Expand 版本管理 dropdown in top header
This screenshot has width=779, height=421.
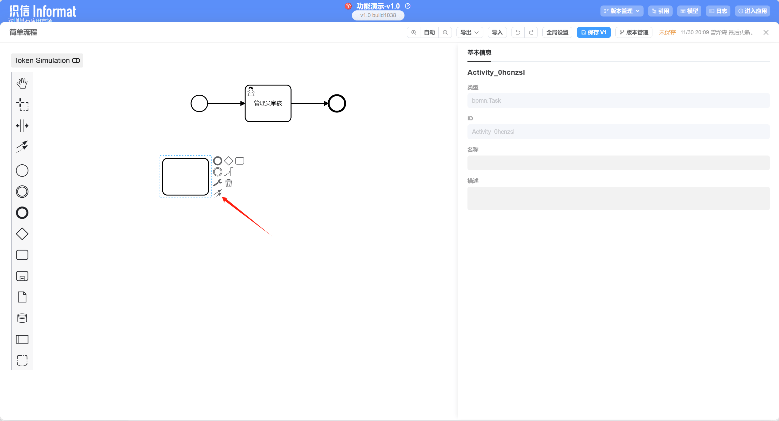click(x=622, y=11)
